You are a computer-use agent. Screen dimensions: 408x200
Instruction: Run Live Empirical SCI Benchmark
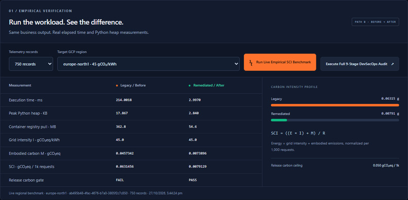[280, 62]
